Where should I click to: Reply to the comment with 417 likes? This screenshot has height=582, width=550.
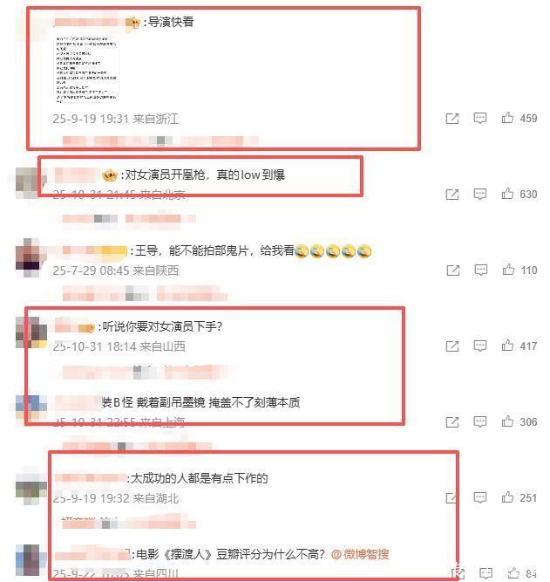pyautogui.click(x=480, y=346)
